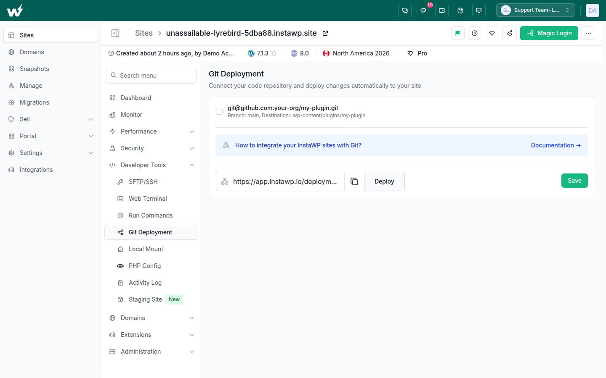The width and height of the screenshot is (606, 378).
Task: Click the green flag icon
Action: click(458, 33)
